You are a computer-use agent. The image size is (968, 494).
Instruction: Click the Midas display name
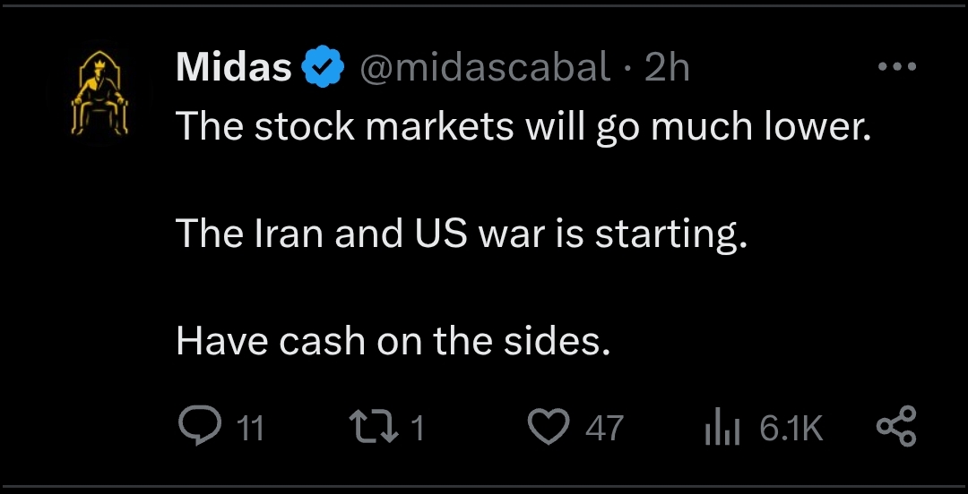coord(234,67)
